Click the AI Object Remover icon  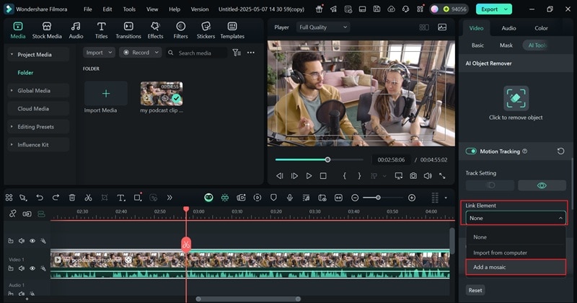(x=516, y=98)
